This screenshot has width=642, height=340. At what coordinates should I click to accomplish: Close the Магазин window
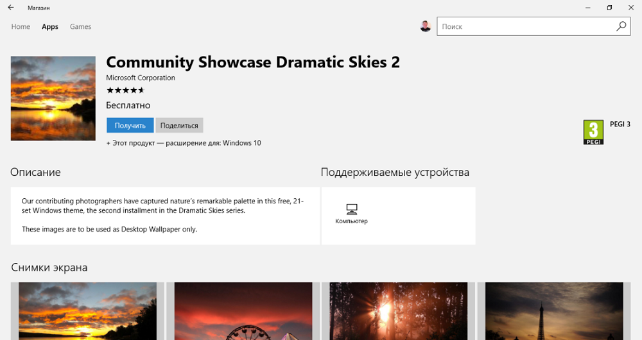[631, 7]
